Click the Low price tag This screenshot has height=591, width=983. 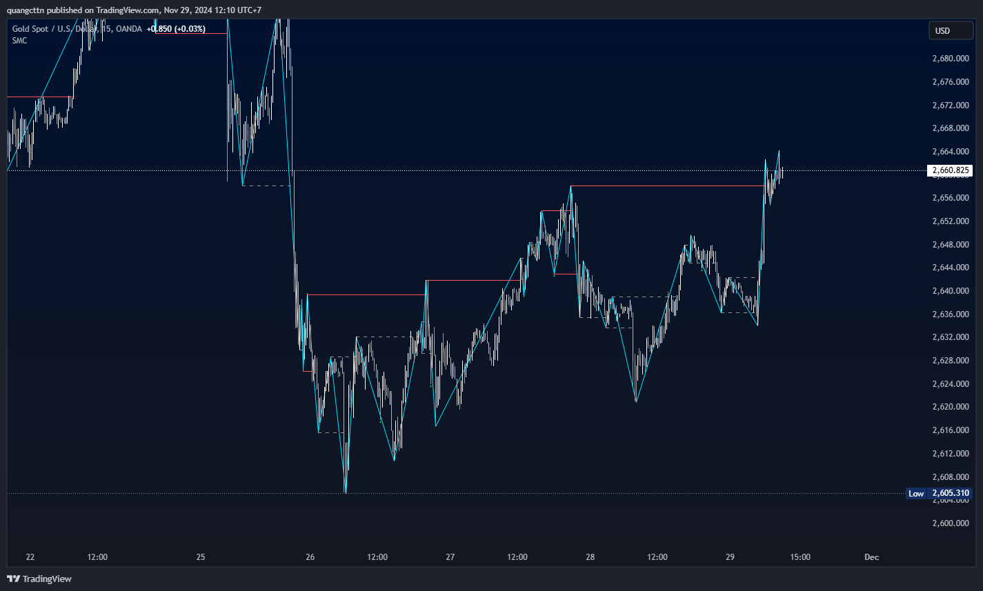(x=916, y=494)
